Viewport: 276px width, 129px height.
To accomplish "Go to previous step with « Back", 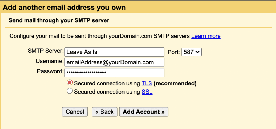I will point(105,112).
